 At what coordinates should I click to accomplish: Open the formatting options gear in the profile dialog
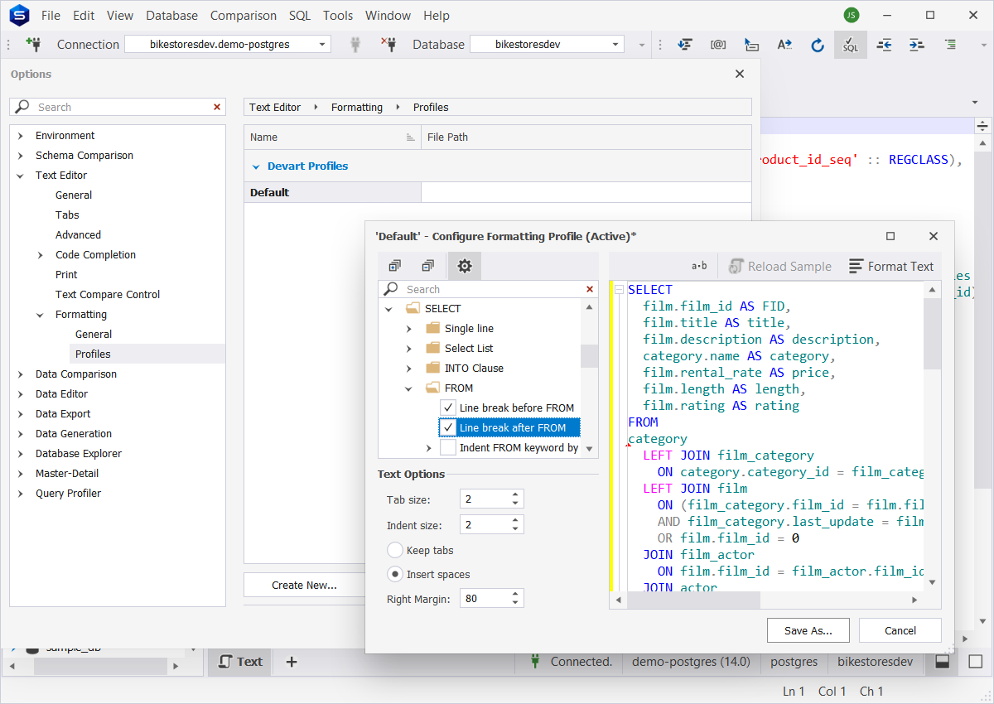click(x=464, y=266)
